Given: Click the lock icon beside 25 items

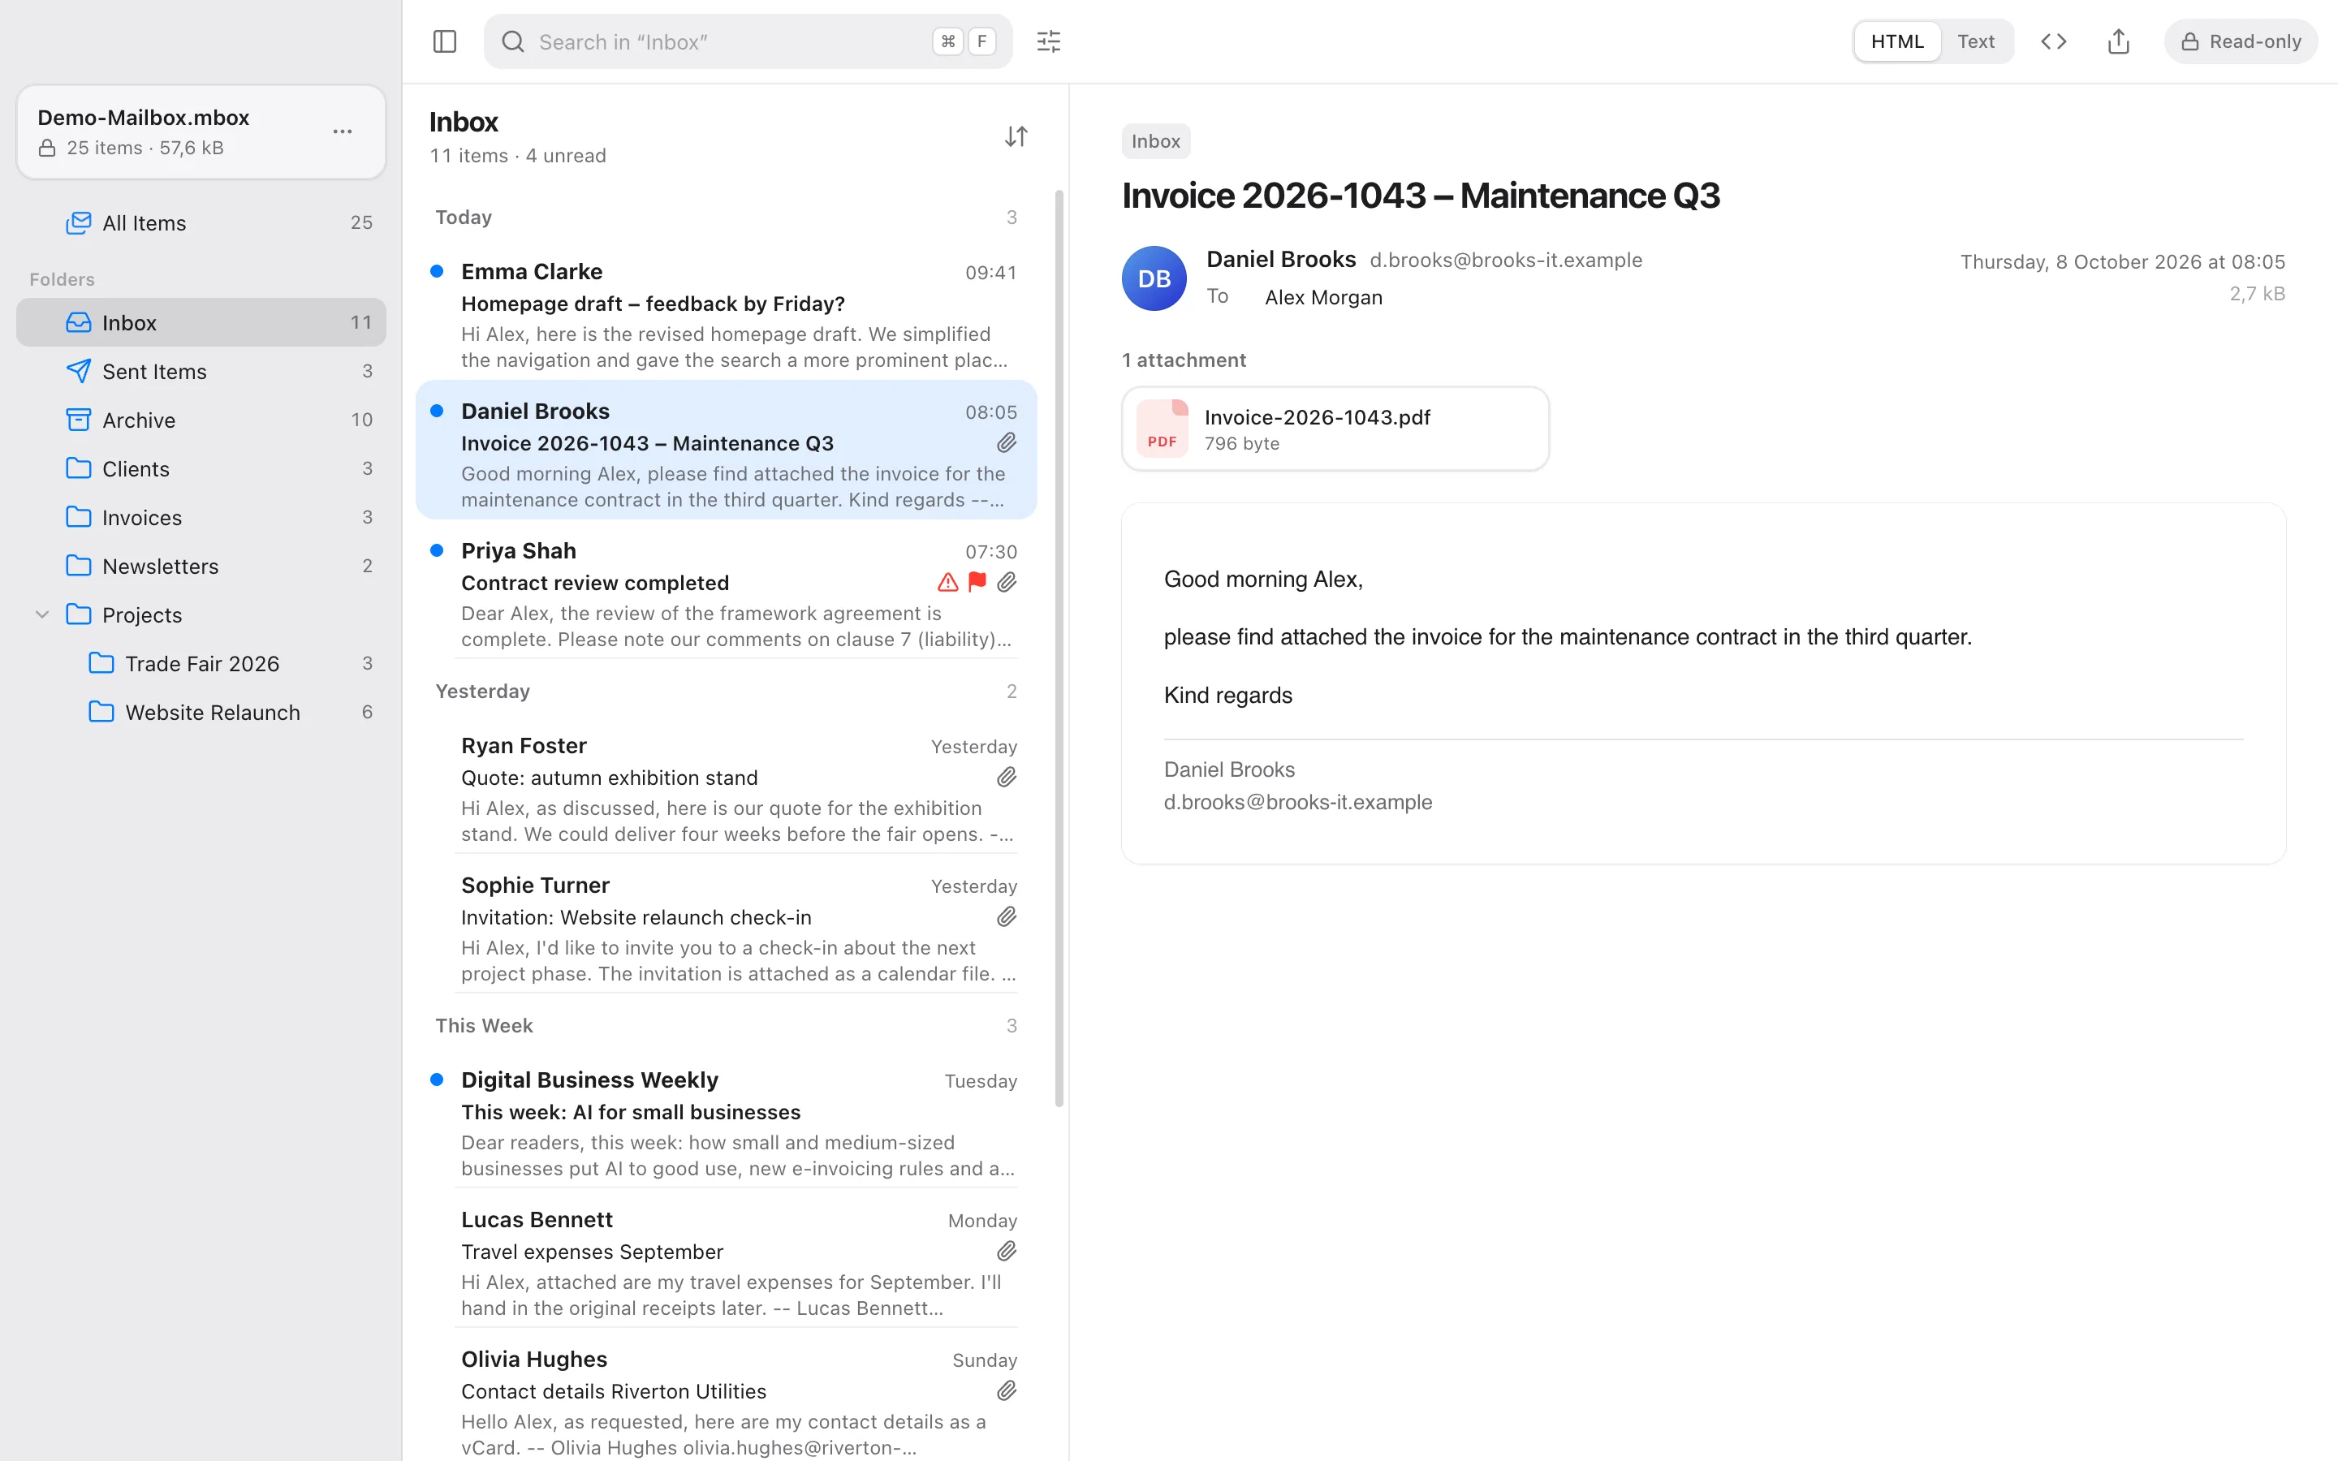Looking at the screenshot, I should pos(46,148).
